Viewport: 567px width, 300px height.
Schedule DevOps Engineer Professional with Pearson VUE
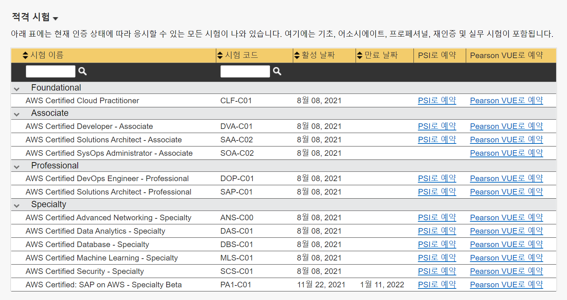pyautogui.click(x=506, y=179)
